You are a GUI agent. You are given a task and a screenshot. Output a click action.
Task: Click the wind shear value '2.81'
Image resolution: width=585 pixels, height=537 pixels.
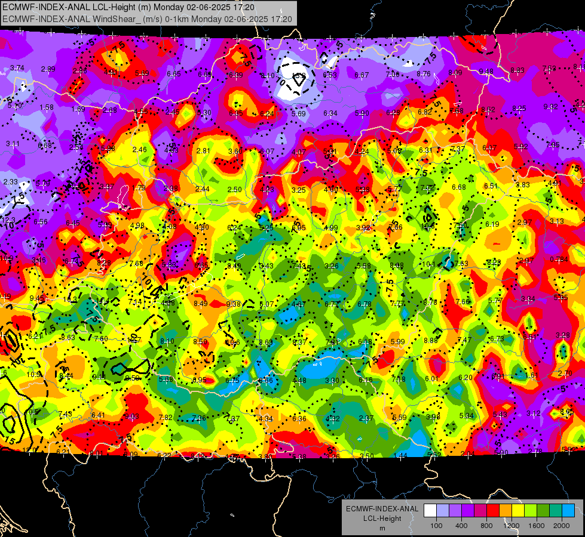[x=203, y=151]
